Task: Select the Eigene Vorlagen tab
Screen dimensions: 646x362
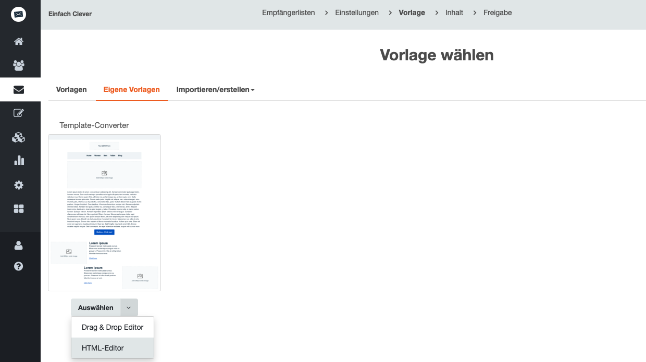Action: tap(132, 89)
